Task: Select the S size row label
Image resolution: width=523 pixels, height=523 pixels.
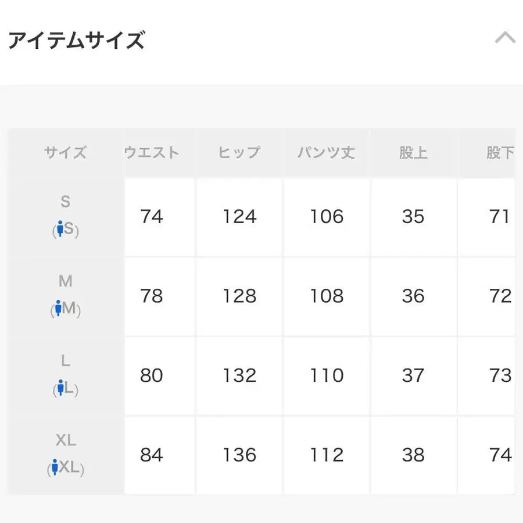Action: click(x=65, y=202)
